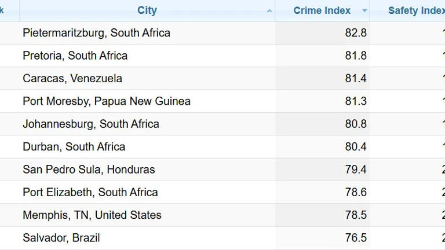
Task: Click the Salvador, Brazil city cell
Action: tap(61, 238)
